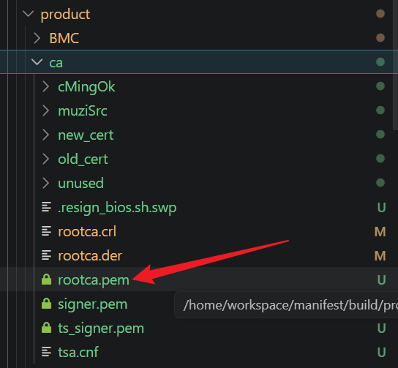Click the git status dot on BMC
398x368 pixels.
click(380, 38)
